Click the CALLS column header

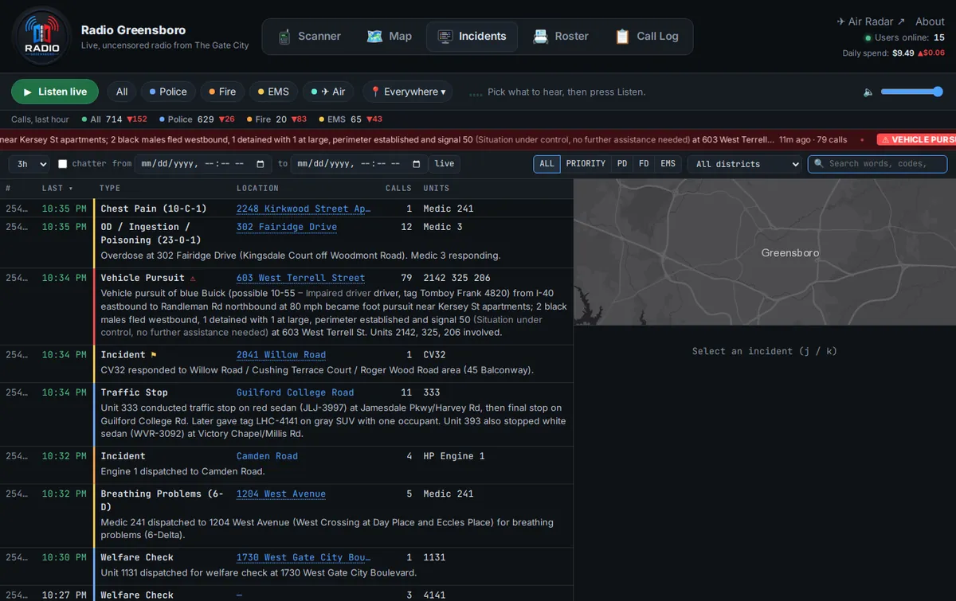pyautogui.click(x=398, y=189)
